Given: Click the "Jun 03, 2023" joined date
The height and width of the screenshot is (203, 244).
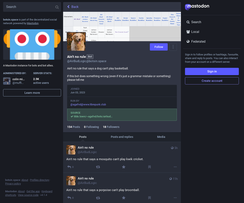Looking at the screenshot, I should [77, 93].
